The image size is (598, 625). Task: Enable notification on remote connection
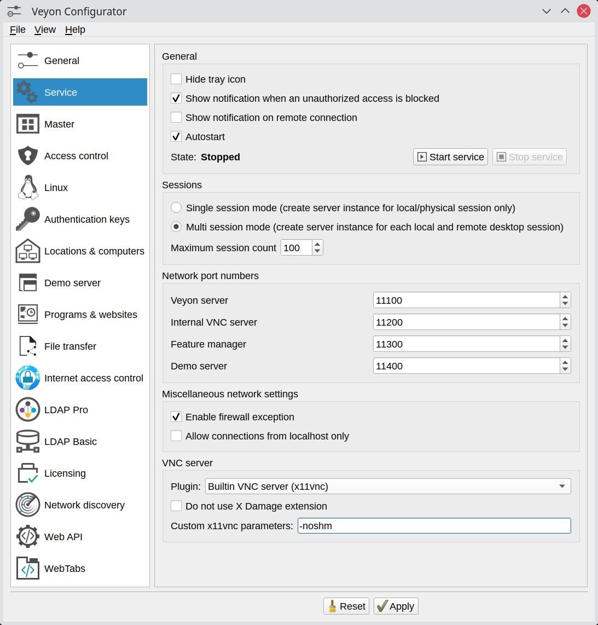pyautogui.click(x=176, y=117)
